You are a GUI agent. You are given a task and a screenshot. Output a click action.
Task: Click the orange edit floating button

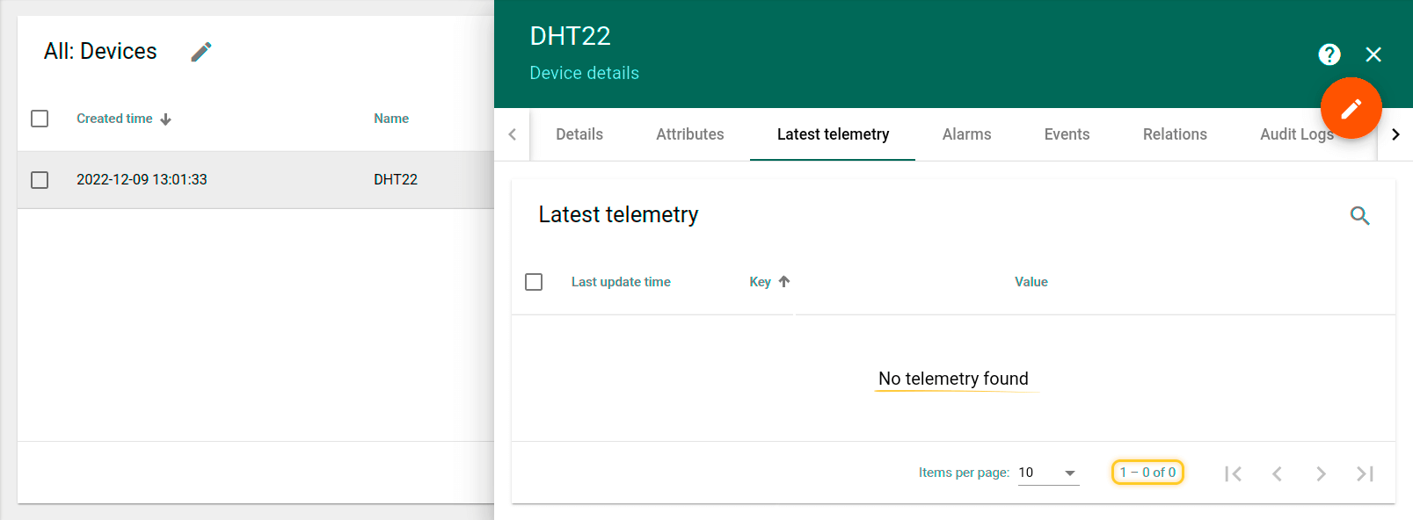pos(1350,108)
